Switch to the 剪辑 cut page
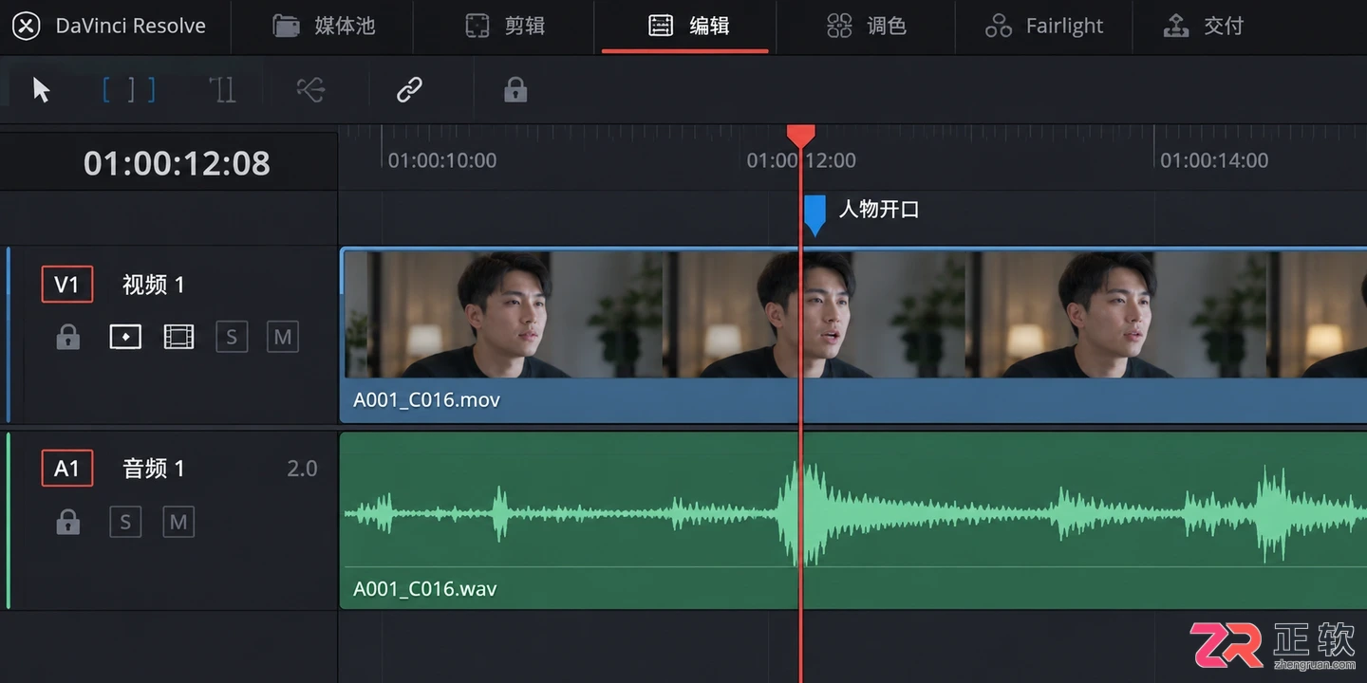 [505, 26]
